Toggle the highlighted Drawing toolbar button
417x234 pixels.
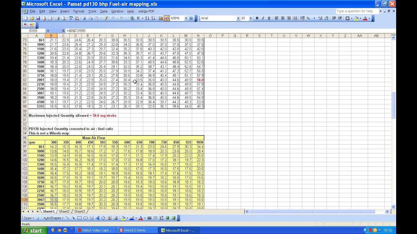166,18
